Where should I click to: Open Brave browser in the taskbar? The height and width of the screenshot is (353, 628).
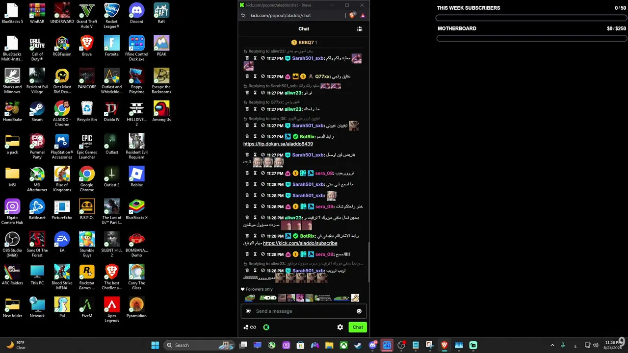point(445,345)
